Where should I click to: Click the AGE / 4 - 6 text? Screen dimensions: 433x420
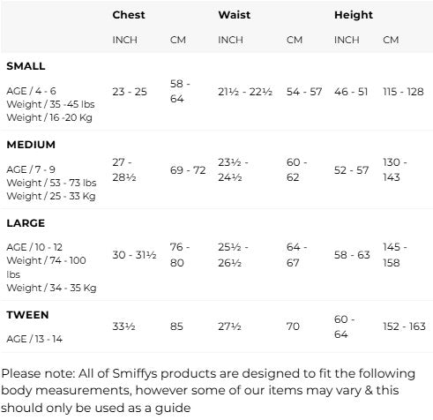click(31, 91)
